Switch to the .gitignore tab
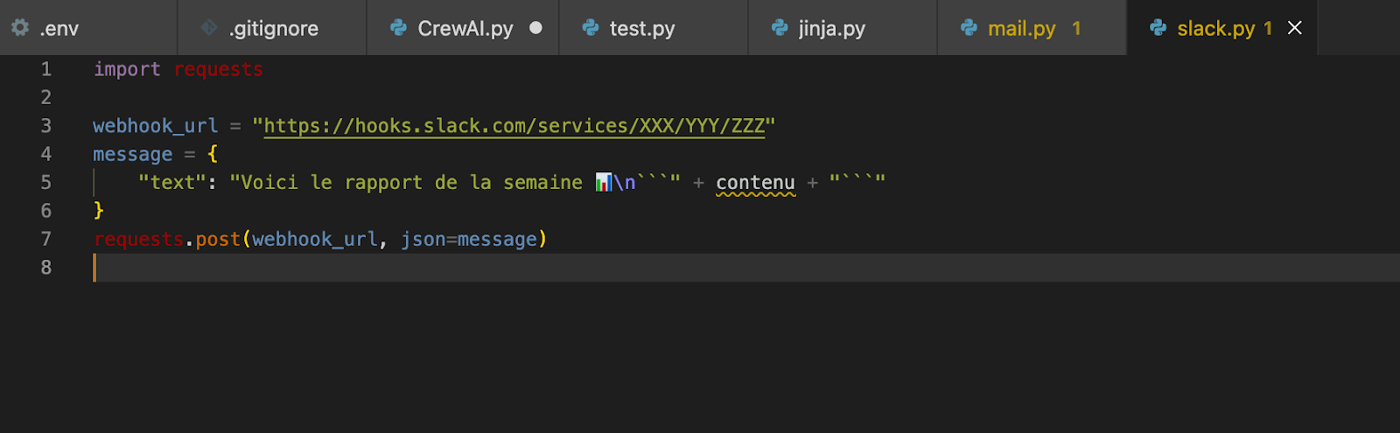1400x433 pixels. [x=272, y=28]
